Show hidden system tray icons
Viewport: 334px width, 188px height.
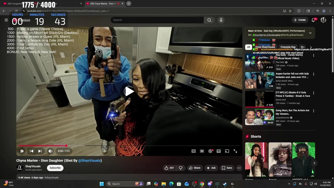[x=289, y=184]
